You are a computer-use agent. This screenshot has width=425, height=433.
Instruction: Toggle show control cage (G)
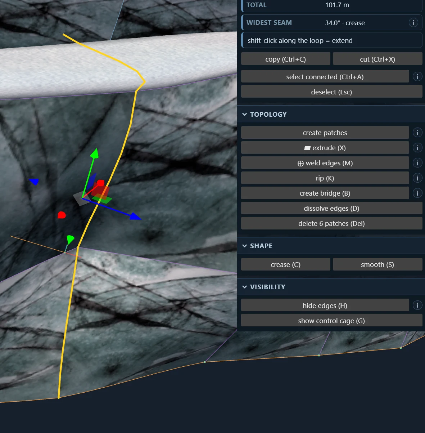click(332, 321)
